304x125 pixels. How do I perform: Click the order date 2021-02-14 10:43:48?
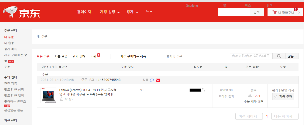click(57, 80)
